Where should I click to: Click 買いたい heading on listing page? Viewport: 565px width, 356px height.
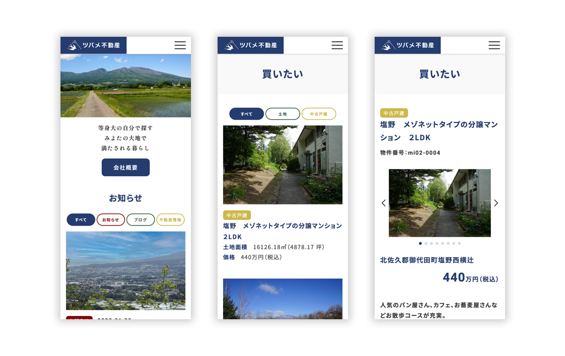(x=283, y=74)
